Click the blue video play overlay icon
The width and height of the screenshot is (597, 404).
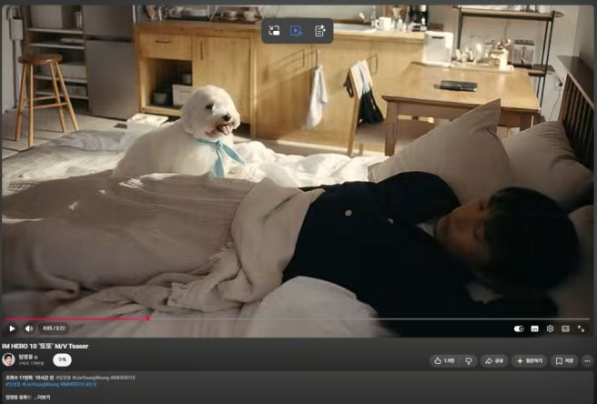pyautogui.click(x=296, y=31)
